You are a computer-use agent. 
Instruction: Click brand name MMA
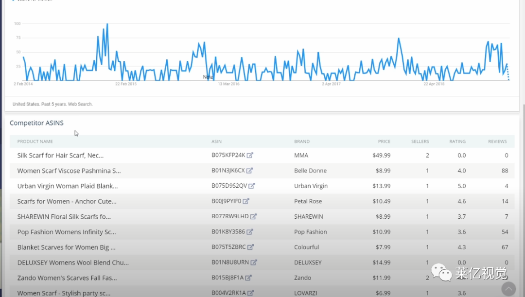pyautogui.click(x=301, y=156)
